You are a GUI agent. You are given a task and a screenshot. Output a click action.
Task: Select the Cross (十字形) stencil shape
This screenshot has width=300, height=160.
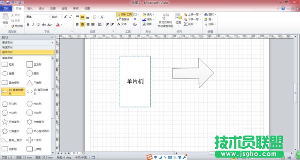34,140
